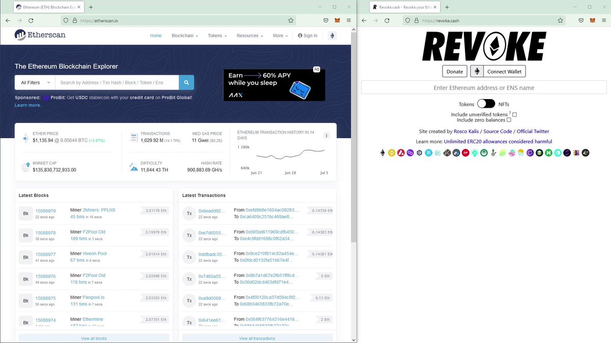This screenshot has height=343, width=611.
Task: Click View all blocks button
Action: pyautogui.click(x=94, y=338)
